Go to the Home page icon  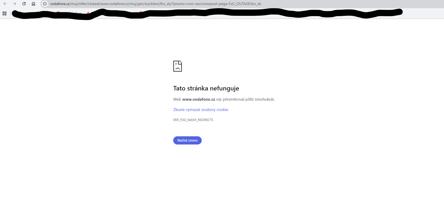33,4
